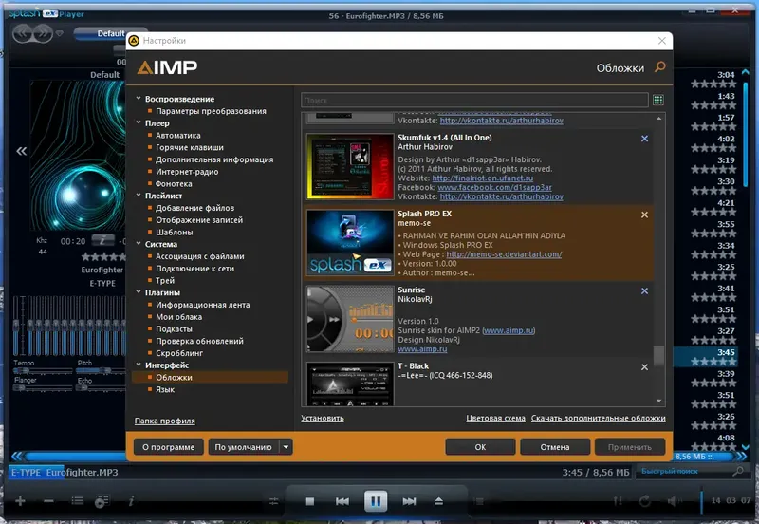Open Проверка обновлений settings page

pyautogui.click(x=199, y=341)
